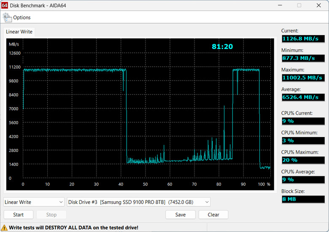
Task: Click the Block Size 8 MB value
Action: 303,199
